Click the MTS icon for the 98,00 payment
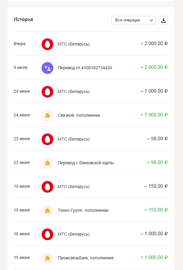 (47, 139)
